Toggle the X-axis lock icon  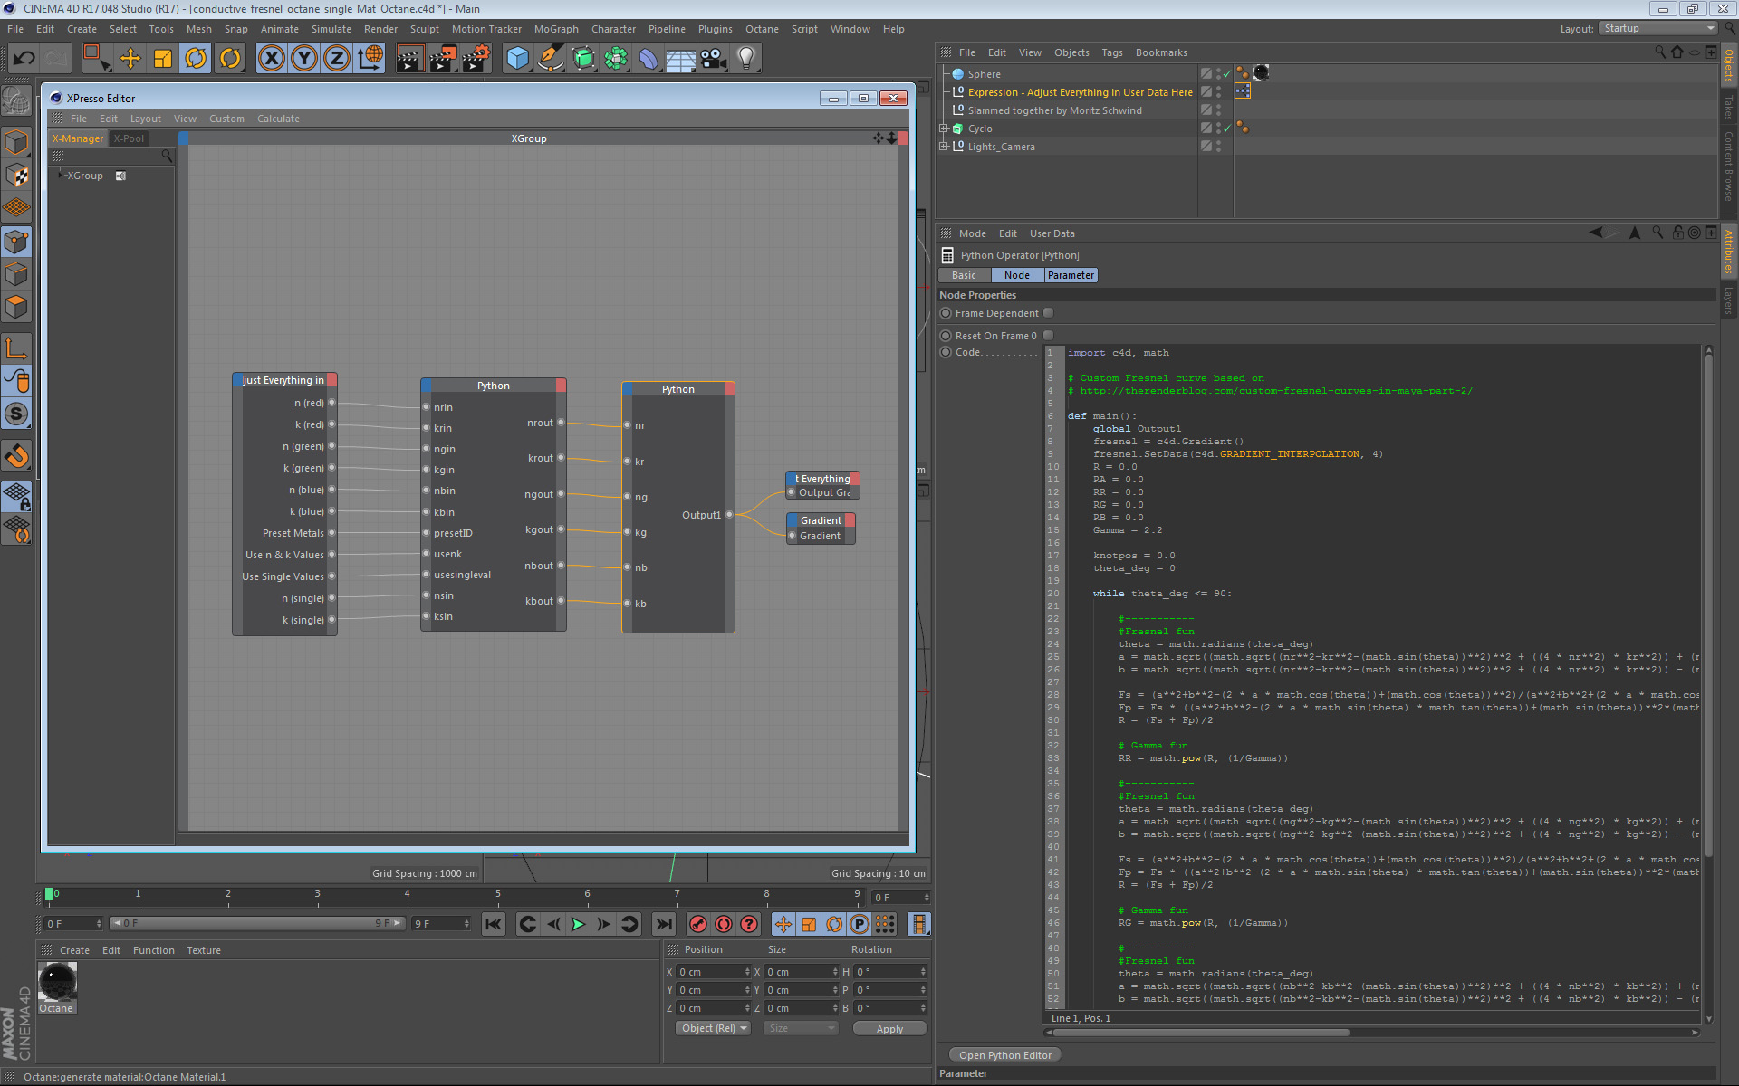(x=271, y=59)
